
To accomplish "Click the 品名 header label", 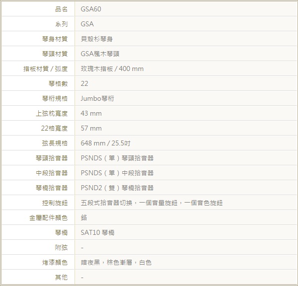I will pos(61,9).
